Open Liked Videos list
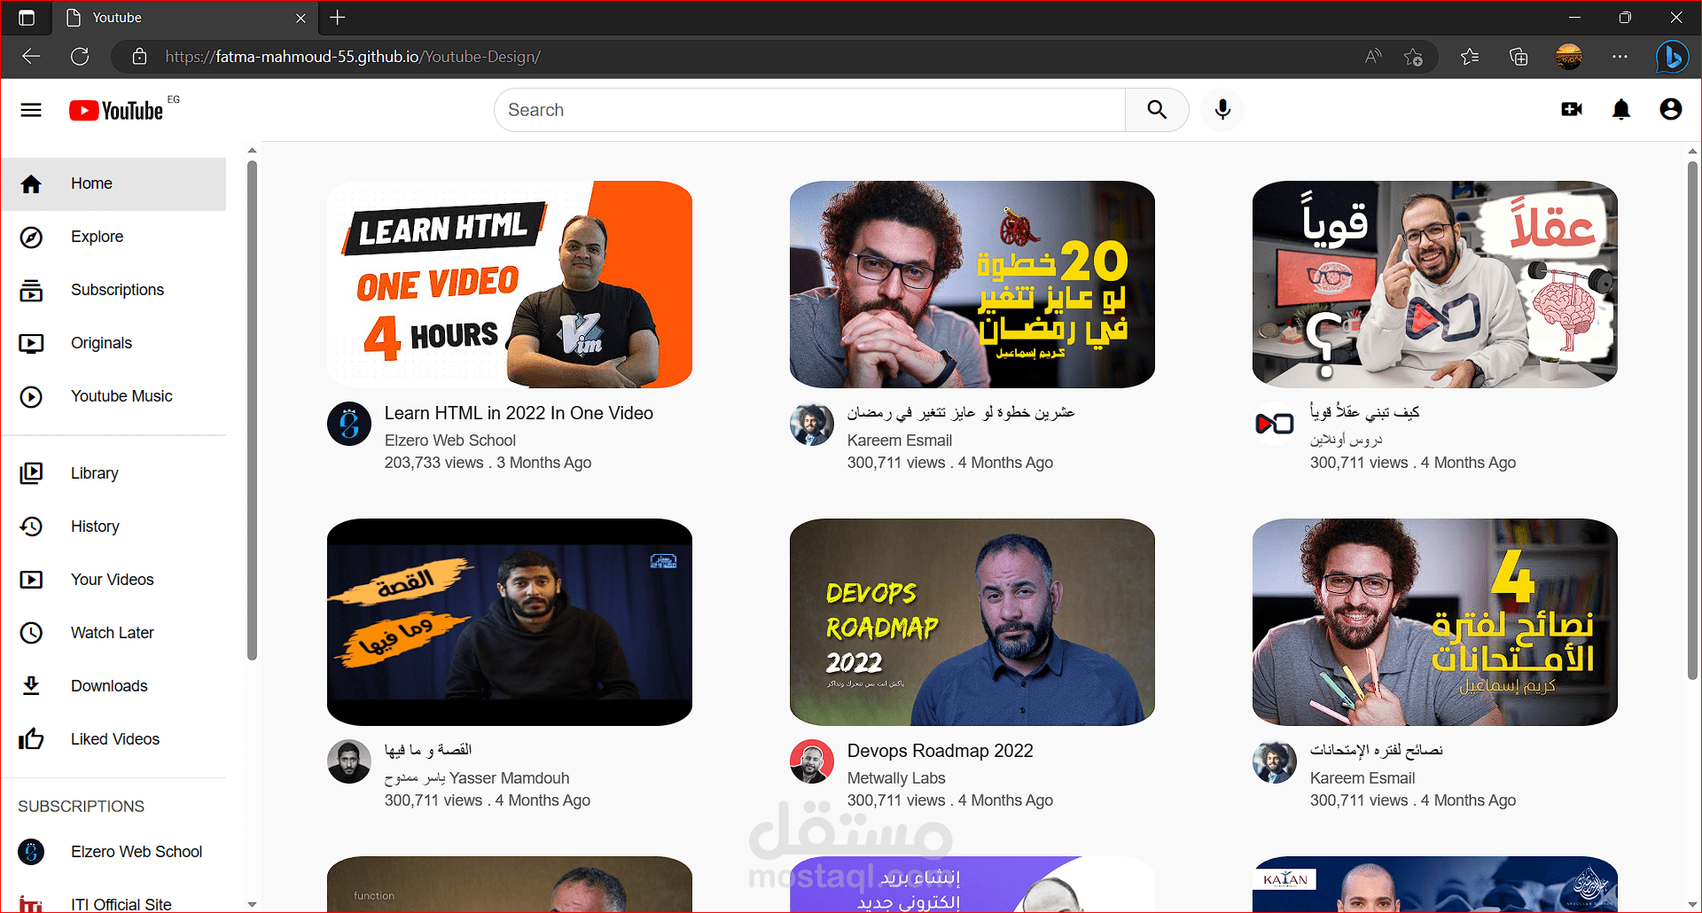This screenshot has width=1702, height=913. coord(113,739)
